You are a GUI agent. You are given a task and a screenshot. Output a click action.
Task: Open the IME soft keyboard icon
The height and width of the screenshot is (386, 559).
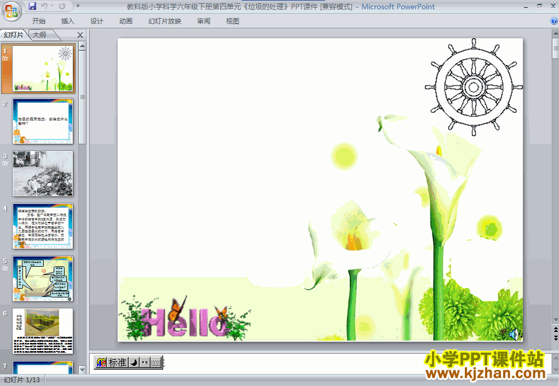coord(156,362)
